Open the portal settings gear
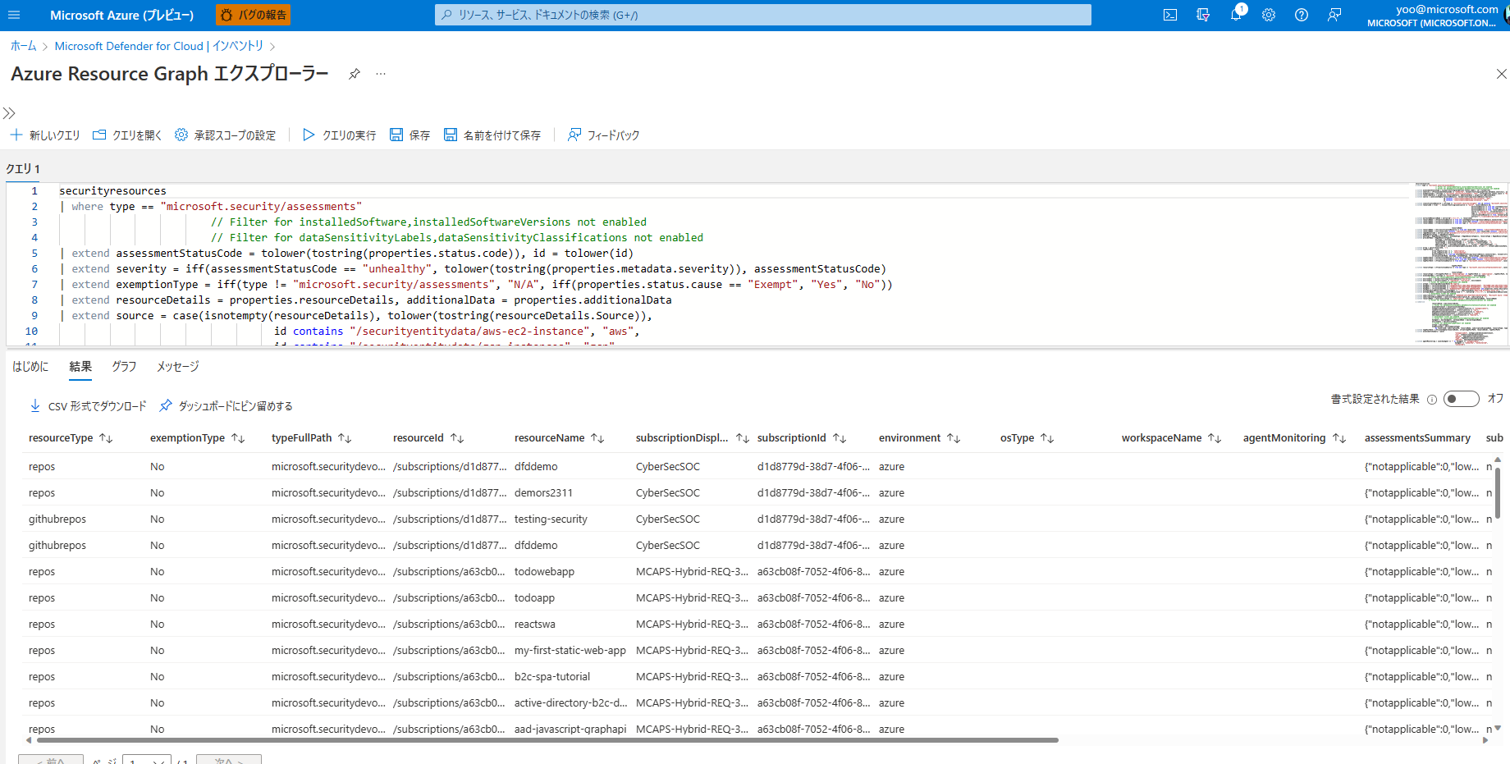Screen dimensions: 1510x764 point(1268,14)
